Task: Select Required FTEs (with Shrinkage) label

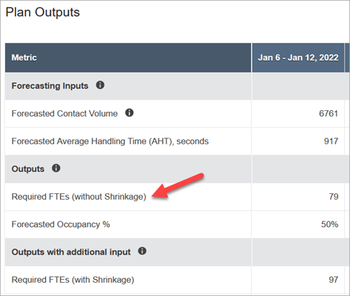Action: point(73,280)
